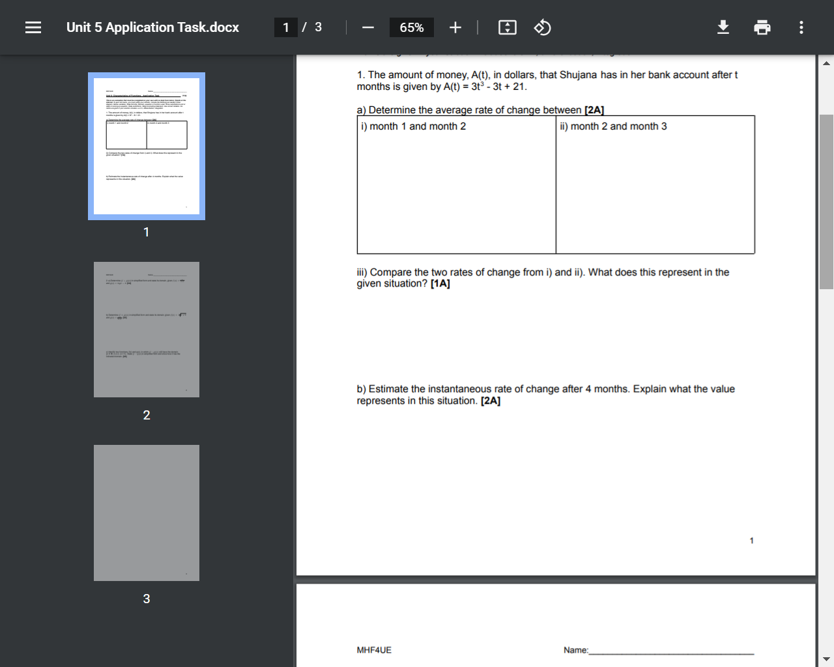The image size is (834, 667).
Task: Click the download icon to save the document
Action: [723, 27]
